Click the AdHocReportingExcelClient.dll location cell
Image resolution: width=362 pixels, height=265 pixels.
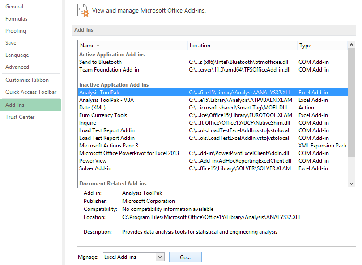point(240,161)
